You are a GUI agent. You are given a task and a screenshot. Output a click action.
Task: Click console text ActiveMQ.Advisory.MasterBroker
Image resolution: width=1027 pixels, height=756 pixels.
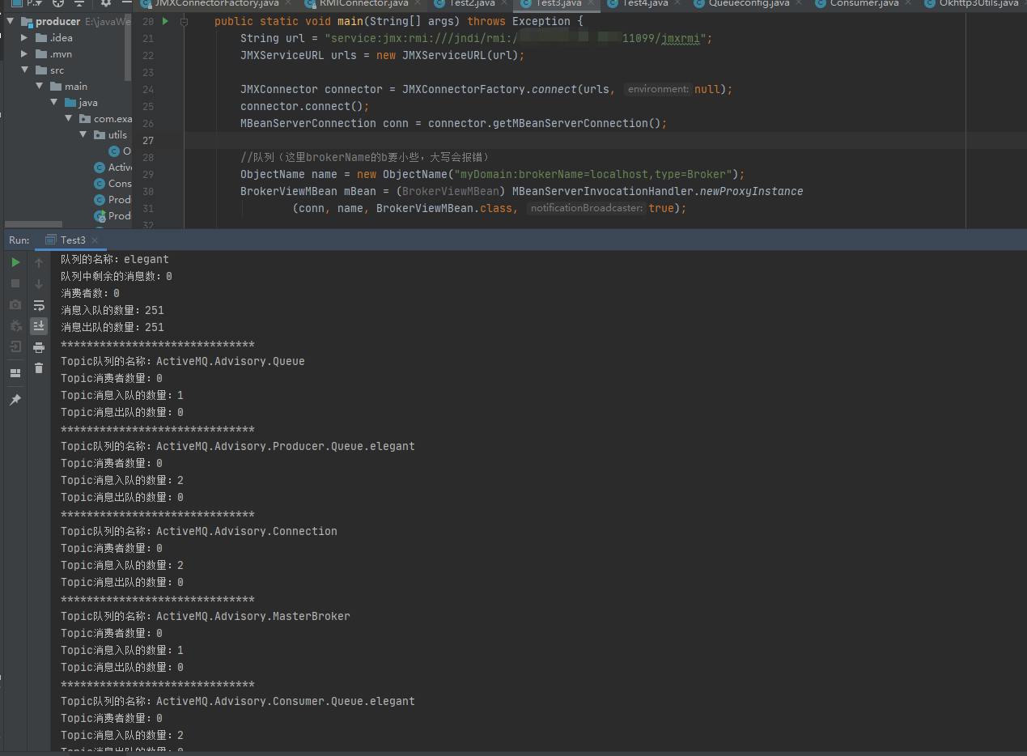coord(253,616)
